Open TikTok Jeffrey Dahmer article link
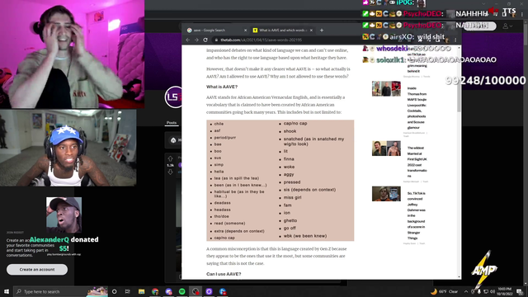 (x=417, y=215)
